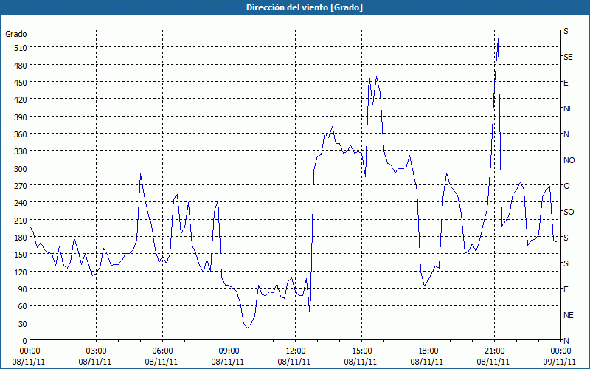Select the 330 value on the y-axis
The height and width of the screenshot is (369, 590).
(x=21, y=151)
